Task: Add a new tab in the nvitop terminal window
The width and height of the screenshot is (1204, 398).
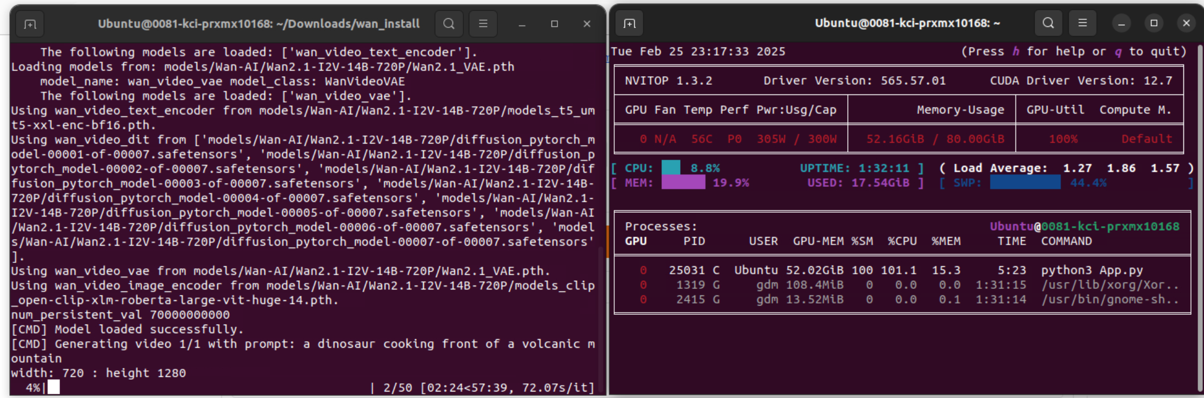Action: [x=629, y=23]
